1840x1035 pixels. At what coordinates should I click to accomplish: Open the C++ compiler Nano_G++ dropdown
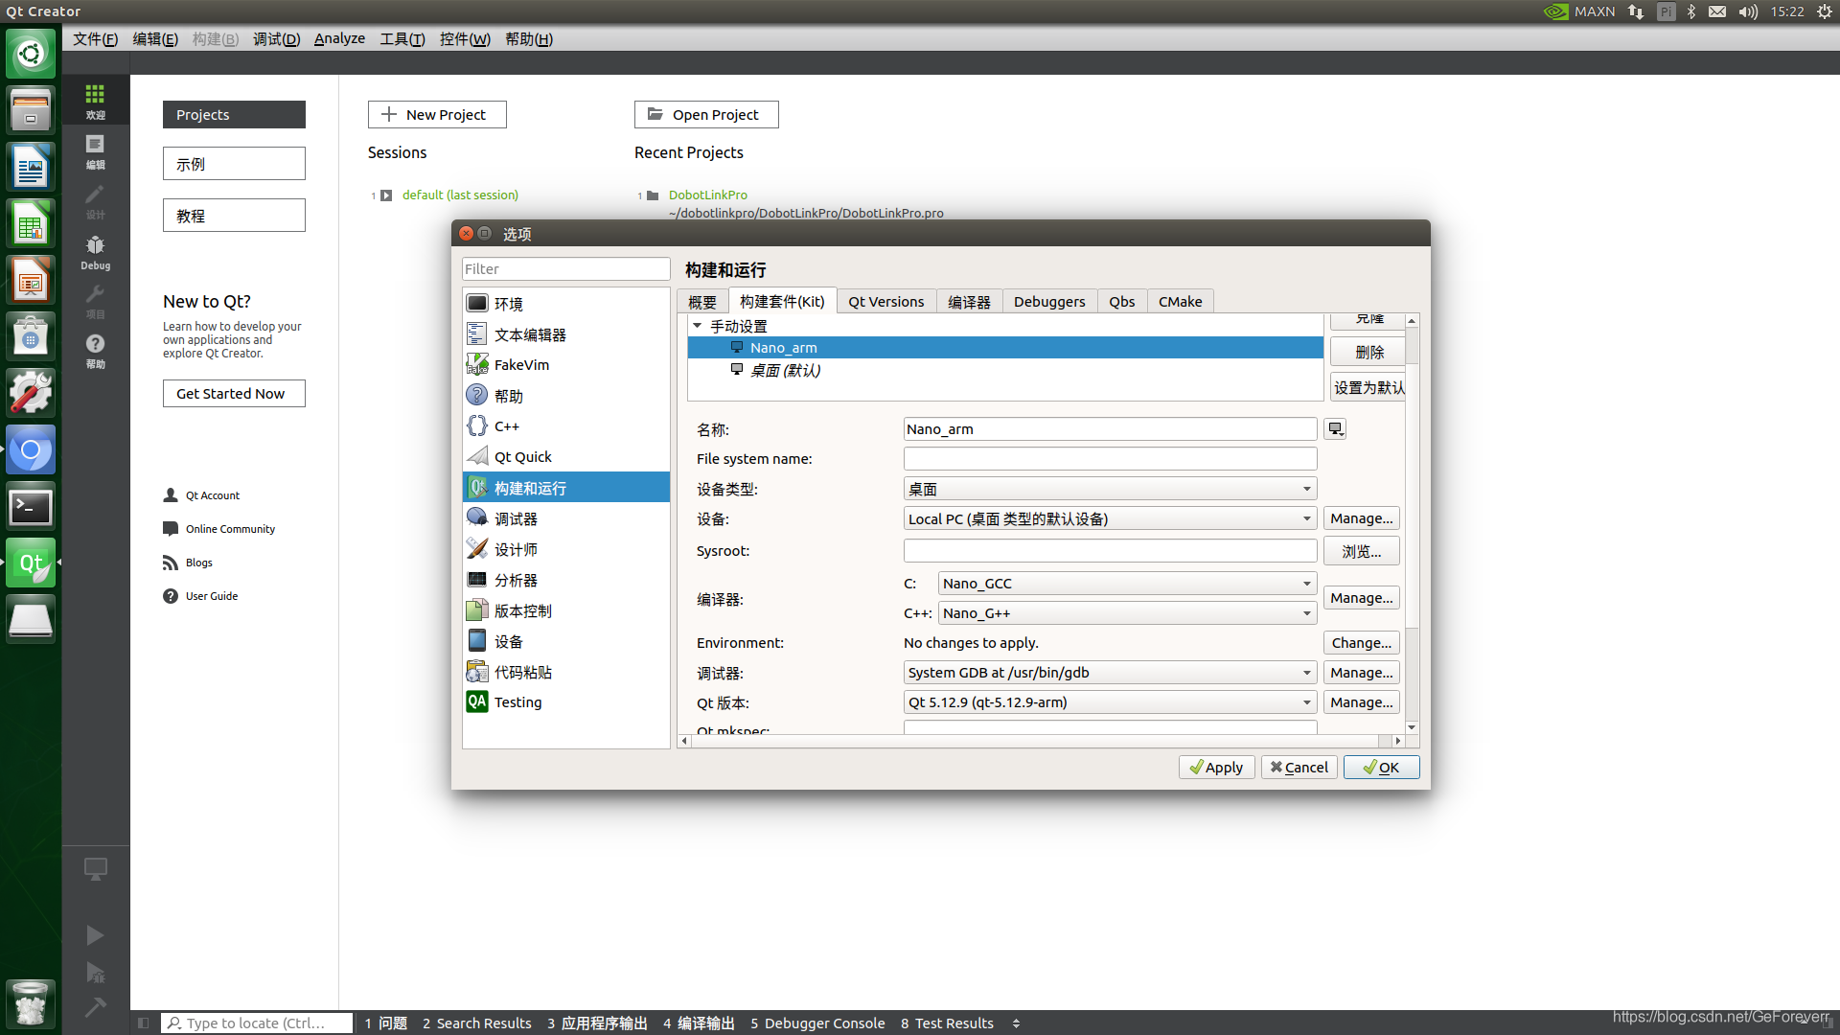1127,613
